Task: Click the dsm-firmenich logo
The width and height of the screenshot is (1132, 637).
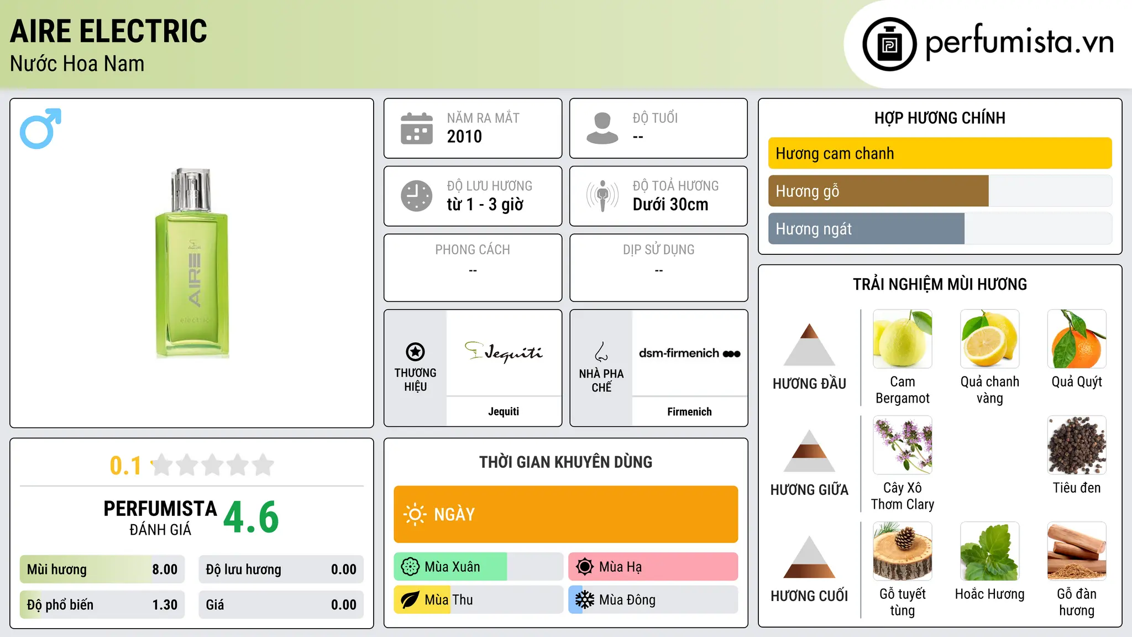Action: point(689,353)
